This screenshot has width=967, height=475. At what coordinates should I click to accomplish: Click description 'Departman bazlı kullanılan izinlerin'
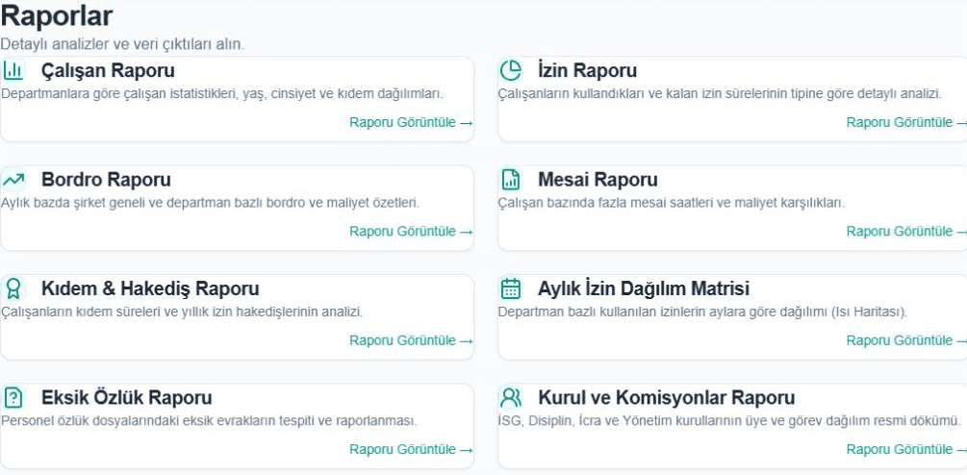(x=702, y=312)
